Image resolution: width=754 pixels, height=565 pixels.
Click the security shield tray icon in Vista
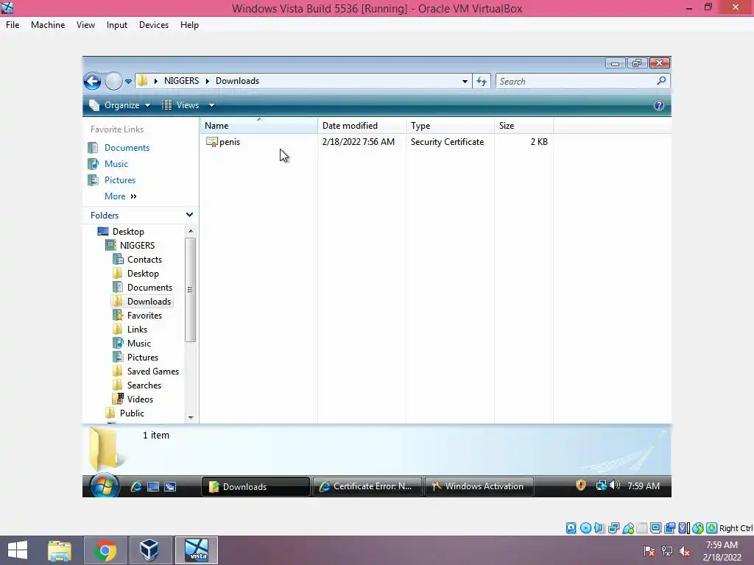580,486
